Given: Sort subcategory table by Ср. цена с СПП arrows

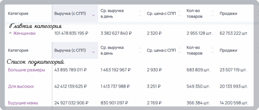Looking at the screenshot, I should (x=179, y=50).
